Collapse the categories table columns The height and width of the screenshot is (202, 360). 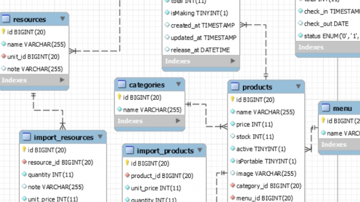(178, 84)
